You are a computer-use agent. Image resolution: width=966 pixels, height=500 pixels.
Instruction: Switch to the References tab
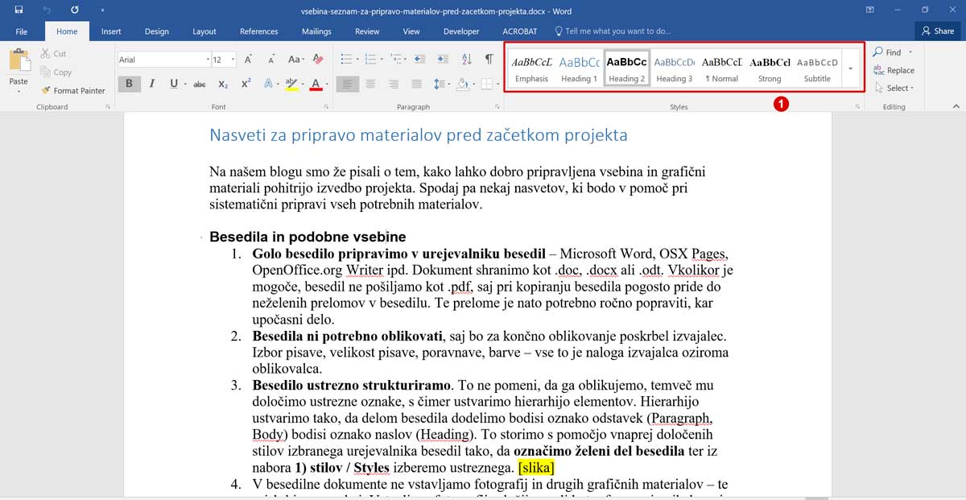click(x=259, y=31)
